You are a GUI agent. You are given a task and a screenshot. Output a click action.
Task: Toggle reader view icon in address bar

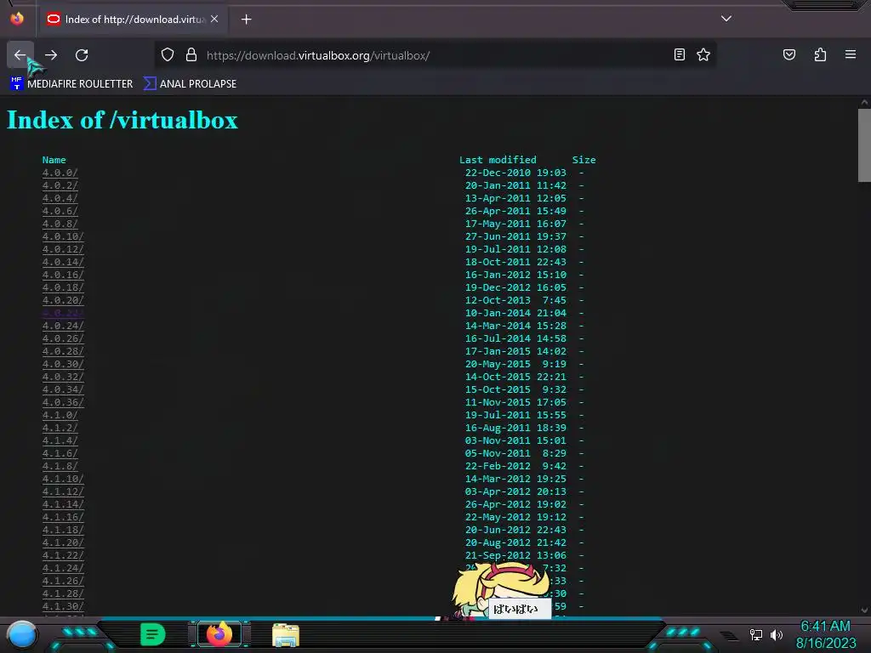pos(680,54)
